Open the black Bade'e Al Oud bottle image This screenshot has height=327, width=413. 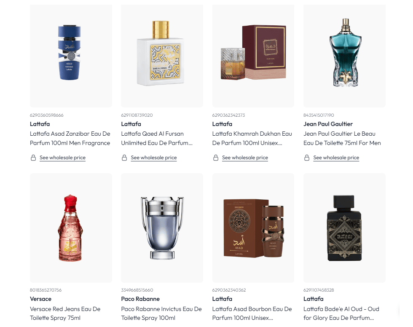pyautogui.click(x=345, y=228)
